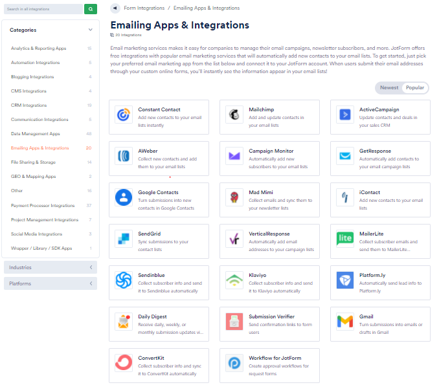Expand the Platforms section
439x385 pixels.
point(51,283)
